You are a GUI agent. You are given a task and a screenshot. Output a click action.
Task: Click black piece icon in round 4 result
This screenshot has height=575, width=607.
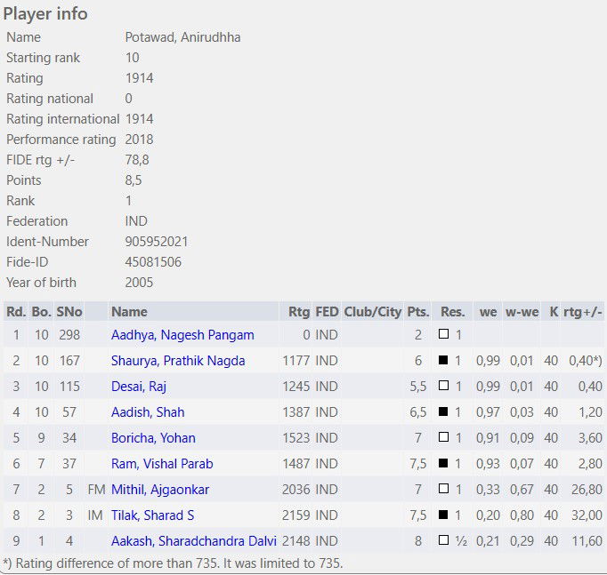pos(443,412)
